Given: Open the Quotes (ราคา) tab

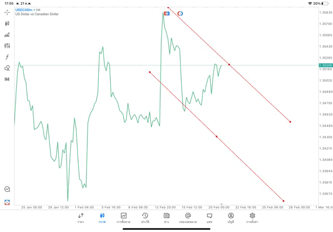Looking at the screenshot, I should pyautogui.click(x=81, y=217).
